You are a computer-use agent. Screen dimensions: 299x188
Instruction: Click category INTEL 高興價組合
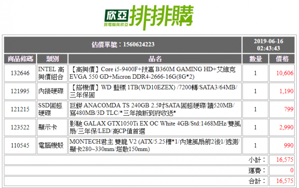click(51, 73)
